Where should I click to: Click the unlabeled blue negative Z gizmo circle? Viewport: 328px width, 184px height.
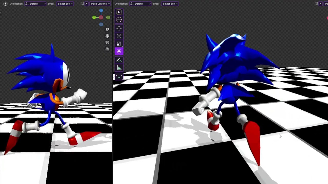101,25
